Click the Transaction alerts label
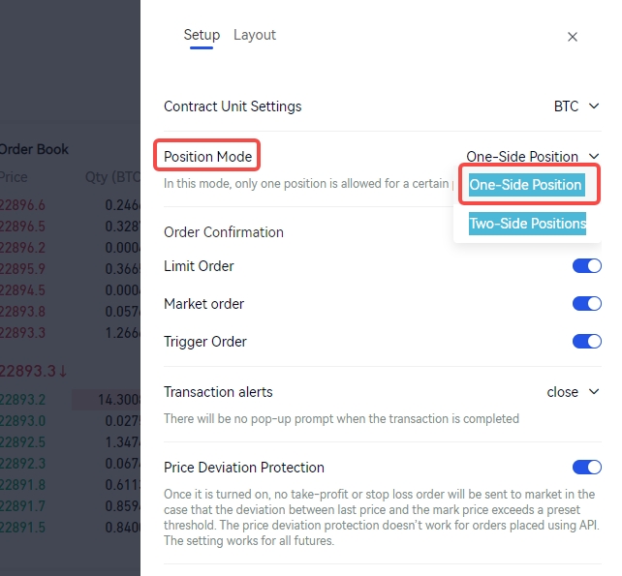Viewport: 622px width, 576px height. click(218, 392)
